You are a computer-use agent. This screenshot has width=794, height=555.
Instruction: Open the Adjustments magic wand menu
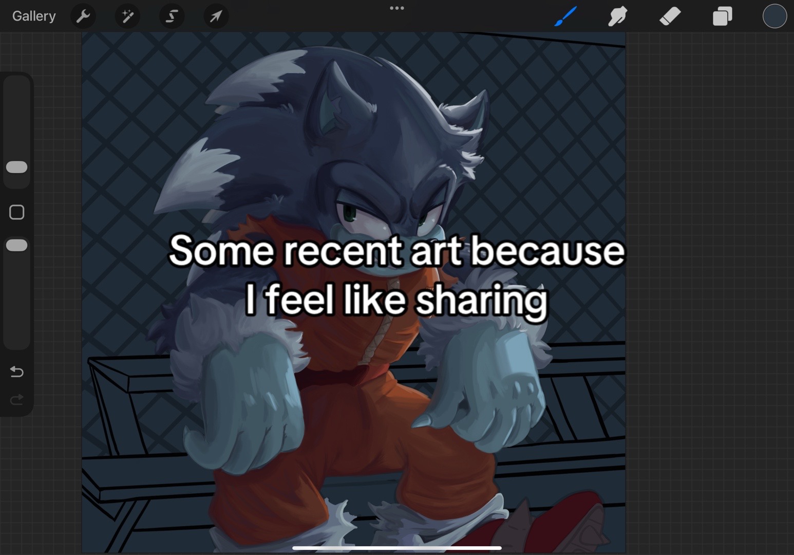click(127, 16)
